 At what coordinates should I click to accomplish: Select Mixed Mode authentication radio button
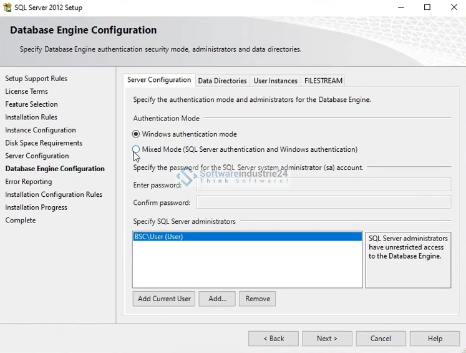136,149
